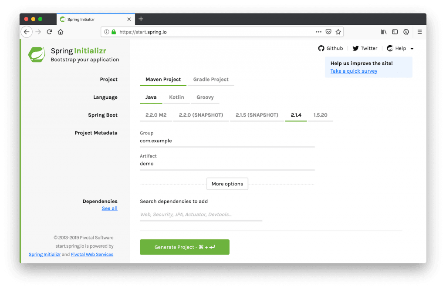
Task: Select the Spring Initializr browser tab
Action: (96, 19)
